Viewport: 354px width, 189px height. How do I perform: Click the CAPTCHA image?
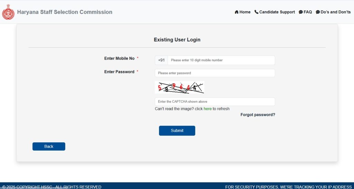coord(179,87)
